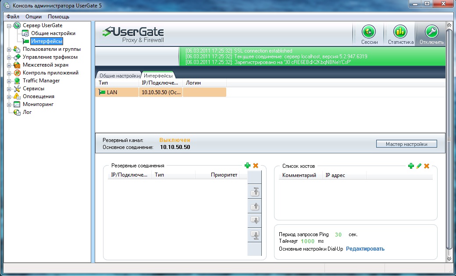Screen dimensions: 456x276
Task: Click the Тип header in Резервные соединения
Action: coord(173,175)
